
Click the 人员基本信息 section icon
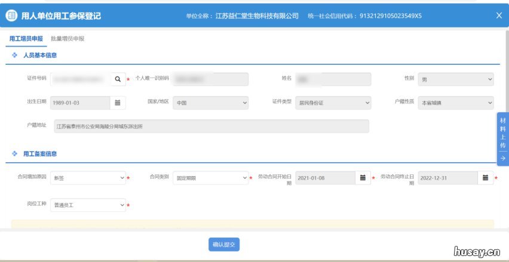pos(14,55)
